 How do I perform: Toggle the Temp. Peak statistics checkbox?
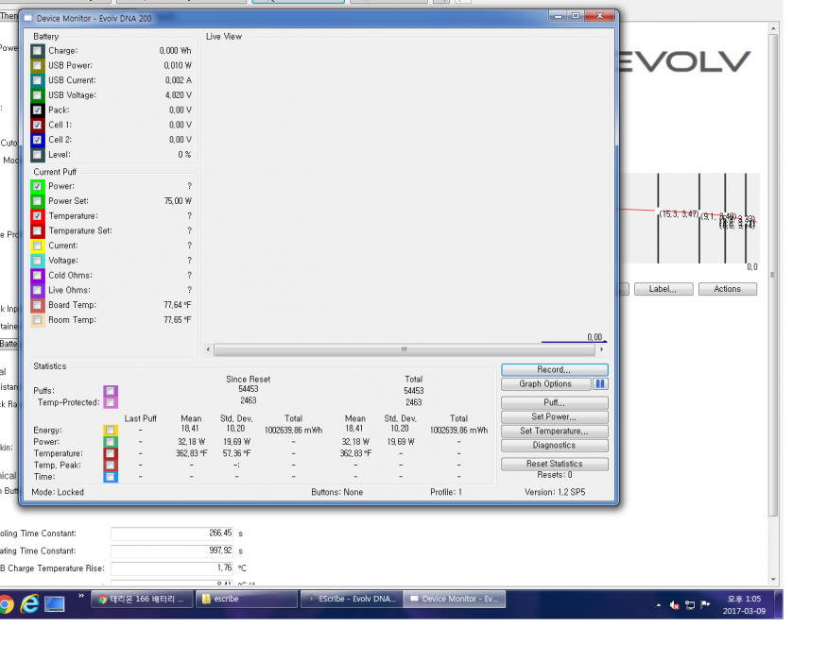coord(111,466)
